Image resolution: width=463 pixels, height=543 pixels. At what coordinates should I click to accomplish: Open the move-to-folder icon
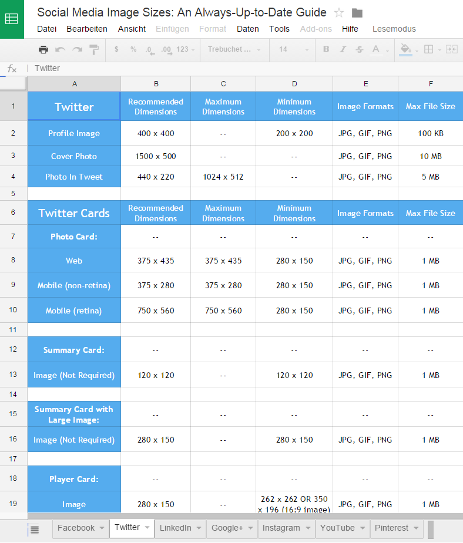pos(357,13)
